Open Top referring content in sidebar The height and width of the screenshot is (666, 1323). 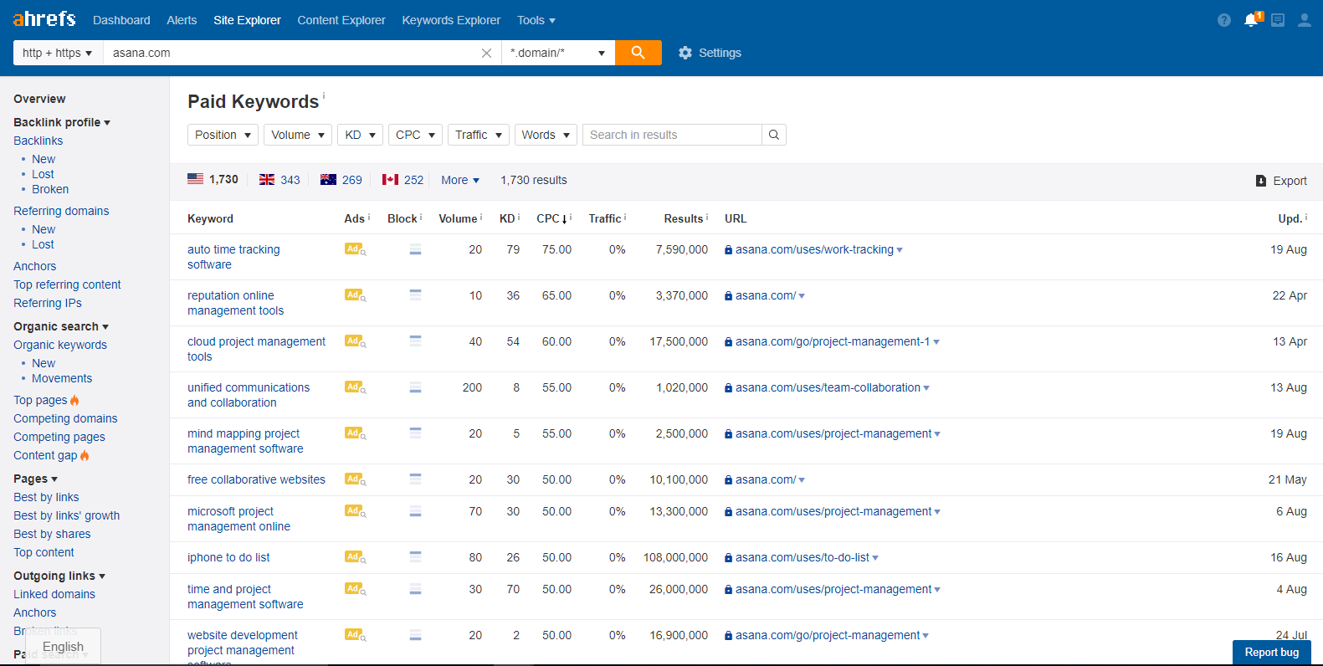[67, 284]
